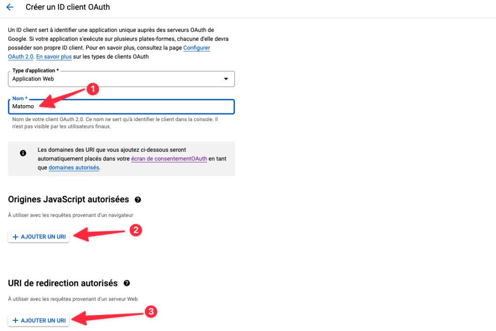Add a URI under URI de redirection autorisés
Image resolution: width=496 pixels, height=331 pixels.
39,320
